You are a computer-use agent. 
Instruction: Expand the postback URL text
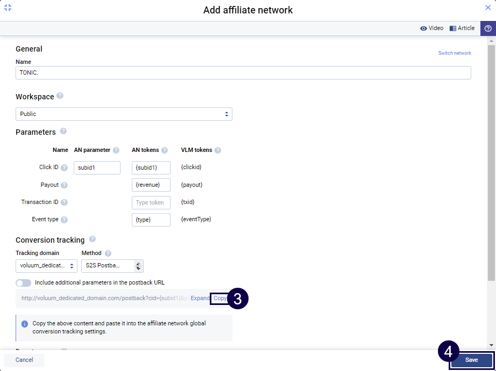coord(200,298)
